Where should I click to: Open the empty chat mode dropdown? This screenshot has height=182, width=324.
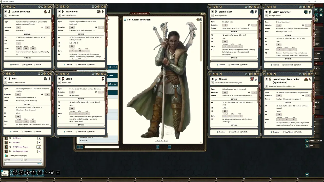[x=33, y=160]
